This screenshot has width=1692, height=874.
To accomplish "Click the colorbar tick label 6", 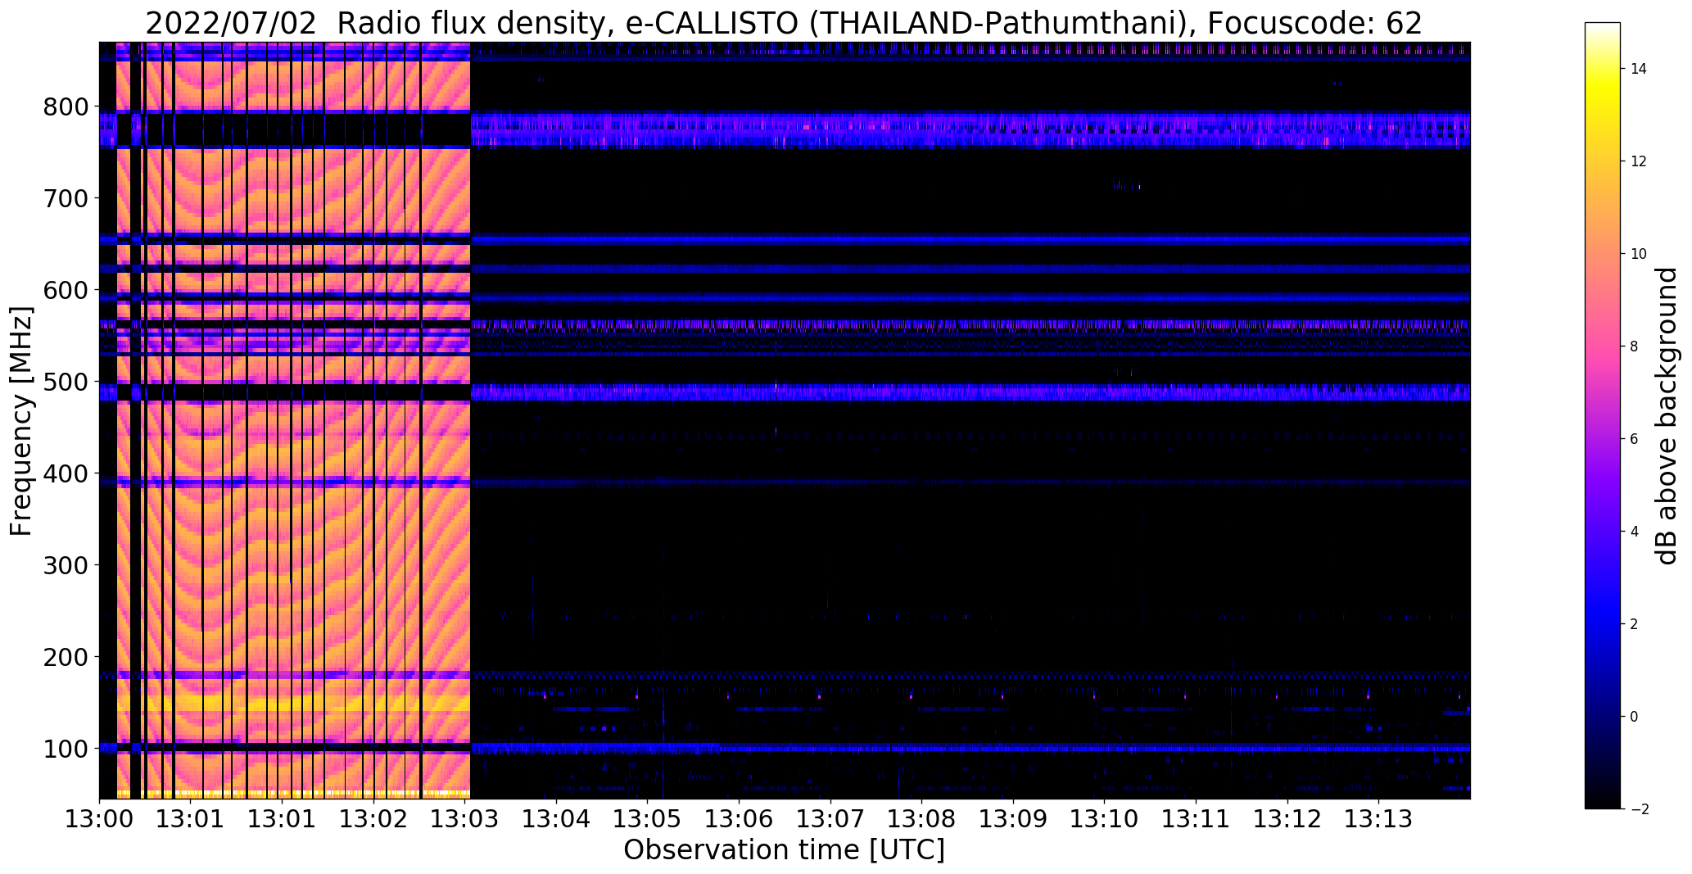I will click(x=1634, y=439).
